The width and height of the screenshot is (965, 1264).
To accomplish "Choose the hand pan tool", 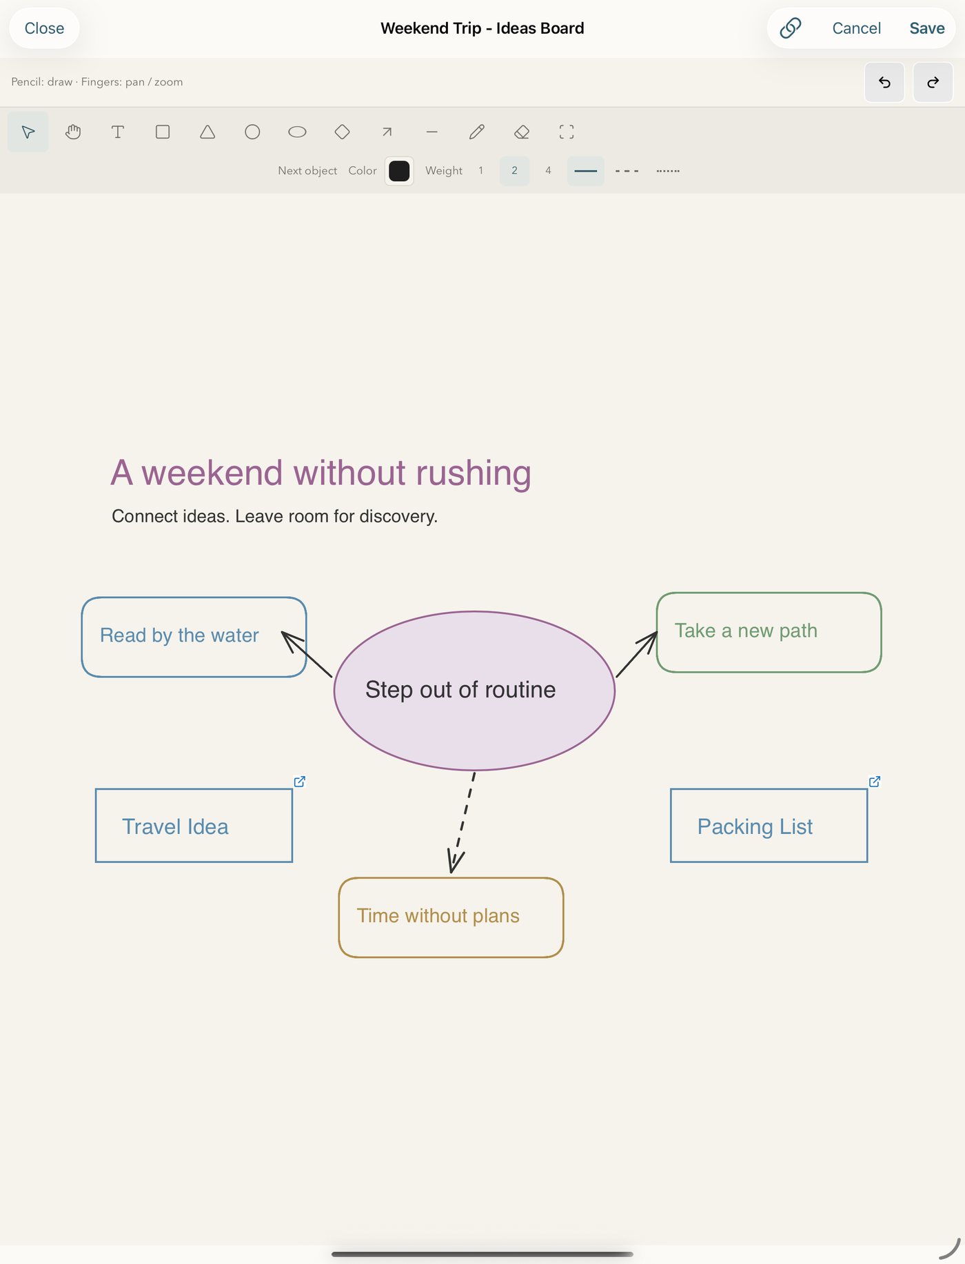I will click(x=73, y=132).
